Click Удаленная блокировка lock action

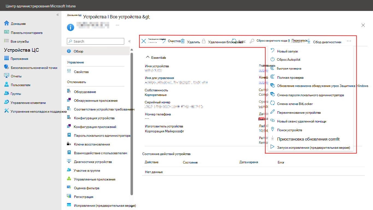pyautogui.click(x=222, y=42)
